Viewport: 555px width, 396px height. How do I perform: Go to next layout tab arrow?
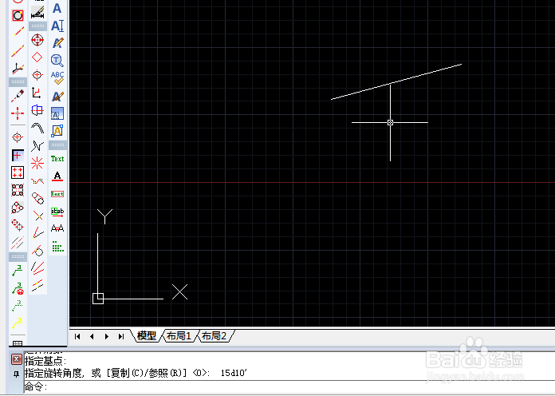click(107, 336)
